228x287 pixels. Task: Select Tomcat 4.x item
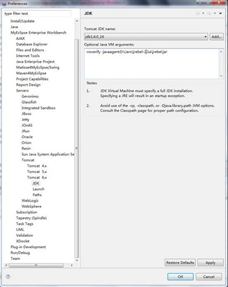tap(37, 166)
